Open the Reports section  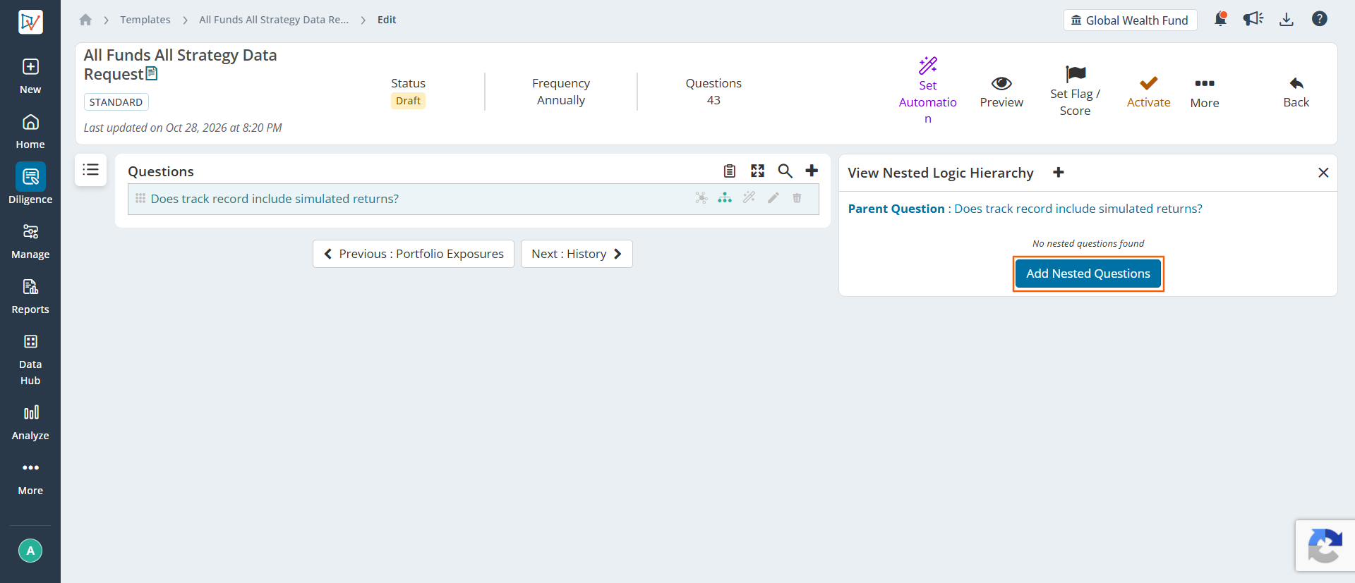point(30,297)
